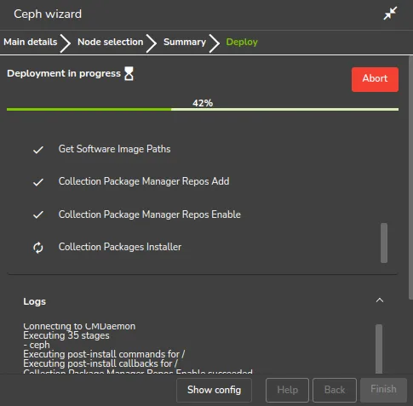
Task: Click log line Executing post-install callbacks for /
Action: 100,363
